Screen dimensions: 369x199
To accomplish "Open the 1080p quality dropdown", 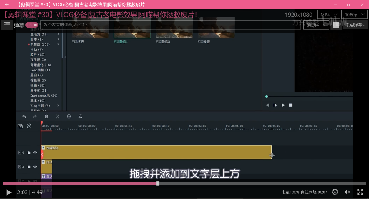I will tap(354, 15).
